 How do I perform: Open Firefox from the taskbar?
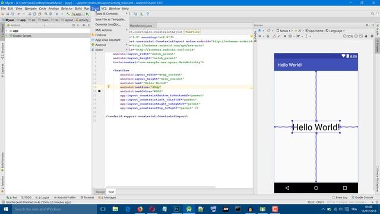pos(140,209)
